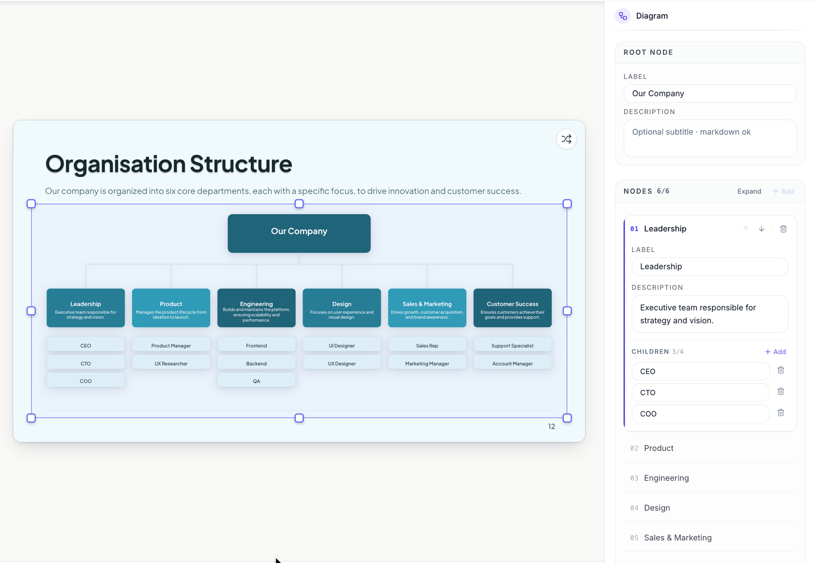
Task: Delete the CEO child entry
Action: [x=781, y=370]
